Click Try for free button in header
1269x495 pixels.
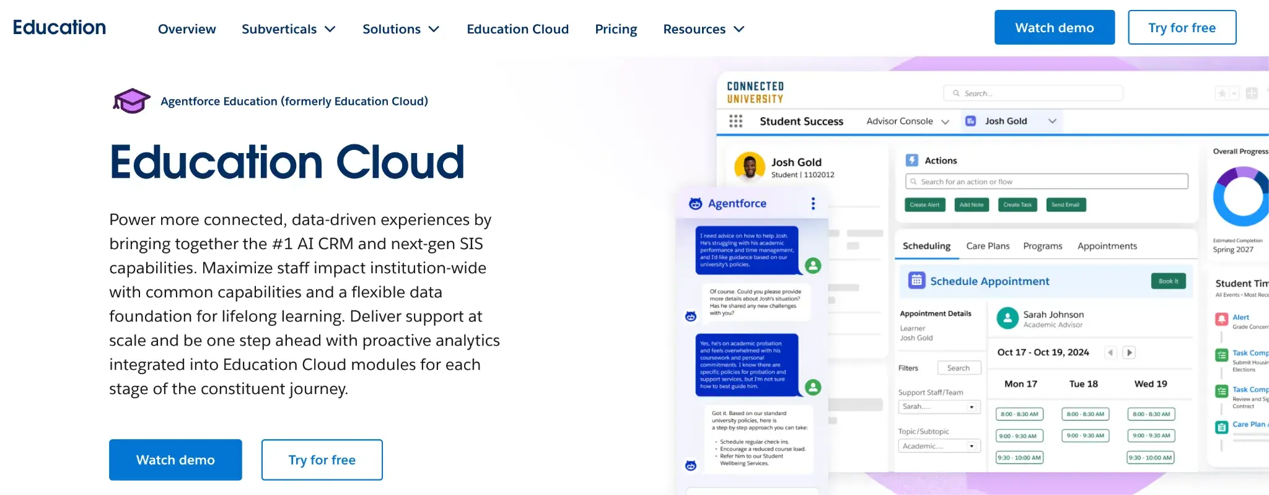pos(1182,27)
